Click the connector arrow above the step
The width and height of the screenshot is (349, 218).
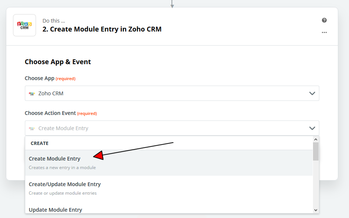pyautogui.click(x=172, y=4)
